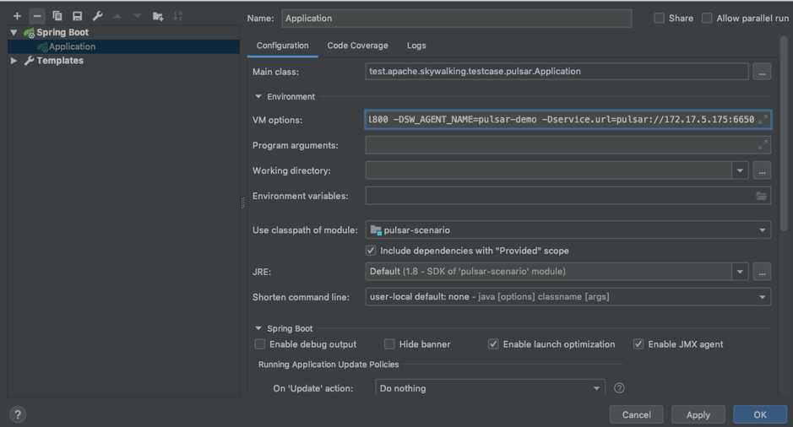
Task: Toggle Enable JMX agent
Action: [x=638, y=344]
